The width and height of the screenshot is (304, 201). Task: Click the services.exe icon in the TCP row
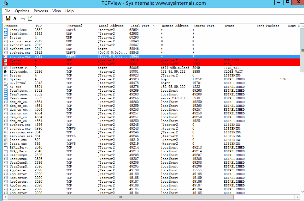[6, 132]
